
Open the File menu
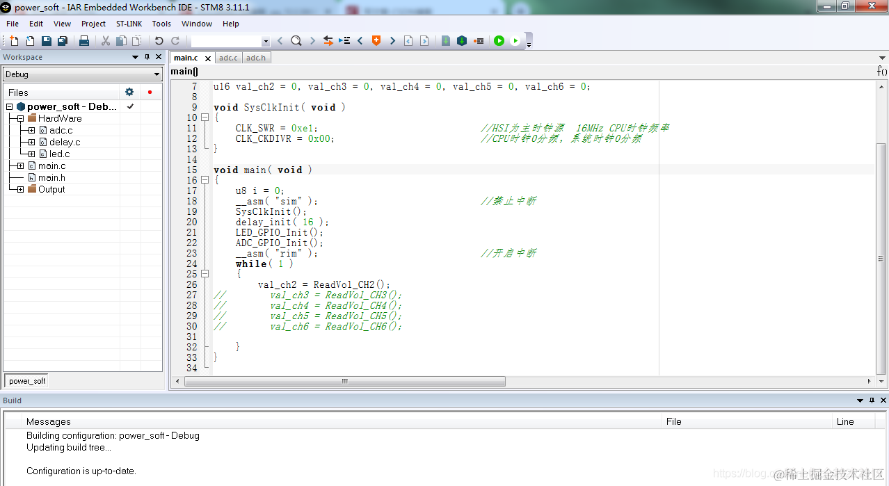pyautogui.click(x=13, y=24)
